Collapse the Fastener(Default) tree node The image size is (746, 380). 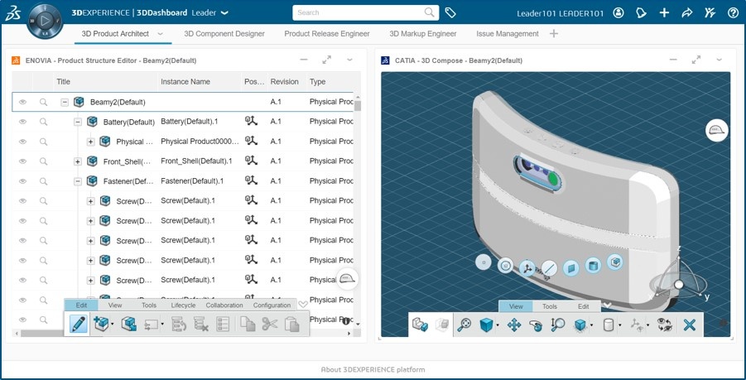tap(78, 181)
